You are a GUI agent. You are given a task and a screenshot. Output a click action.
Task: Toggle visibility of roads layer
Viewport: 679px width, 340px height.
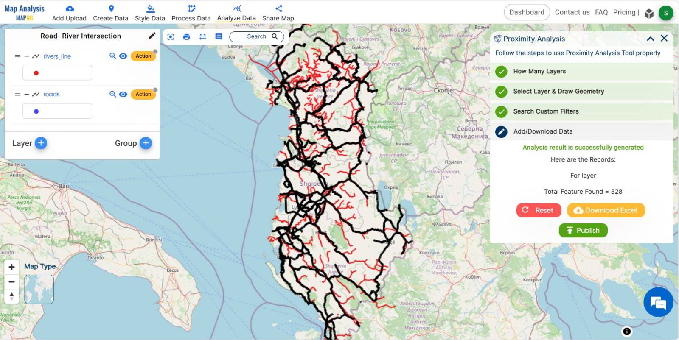point(123,94)
